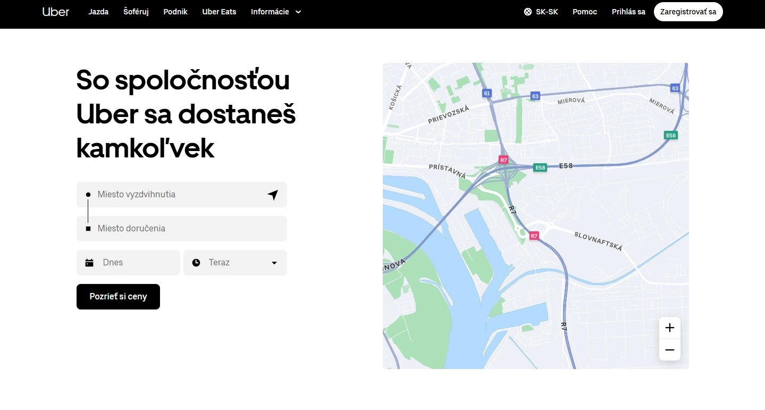The image size is (765, 410).
Task: Zoom in on the map
Action: (x=670, y=328)
